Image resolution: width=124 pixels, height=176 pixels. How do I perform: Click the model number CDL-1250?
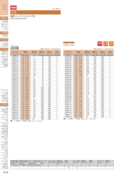click(x=78, y=106)
